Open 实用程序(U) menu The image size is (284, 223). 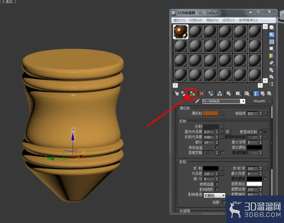click(x=248, y=20)
